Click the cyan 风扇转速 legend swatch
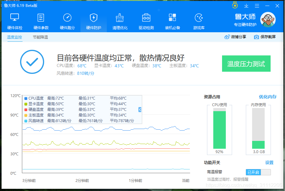This screenshot has height=191, width=285. (x=26, y=121)
